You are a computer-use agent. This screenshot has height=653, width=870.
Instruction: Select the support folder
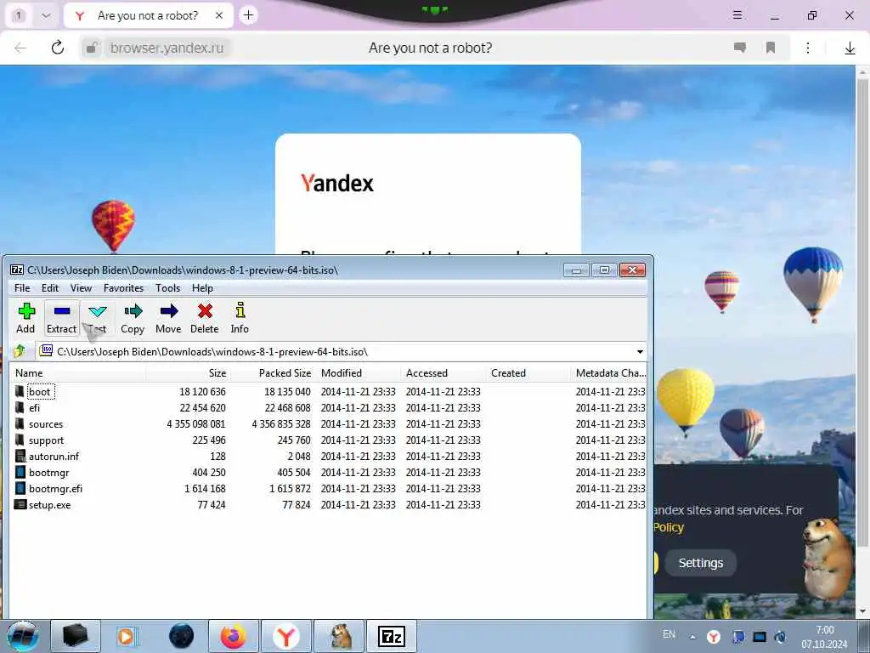327,440
